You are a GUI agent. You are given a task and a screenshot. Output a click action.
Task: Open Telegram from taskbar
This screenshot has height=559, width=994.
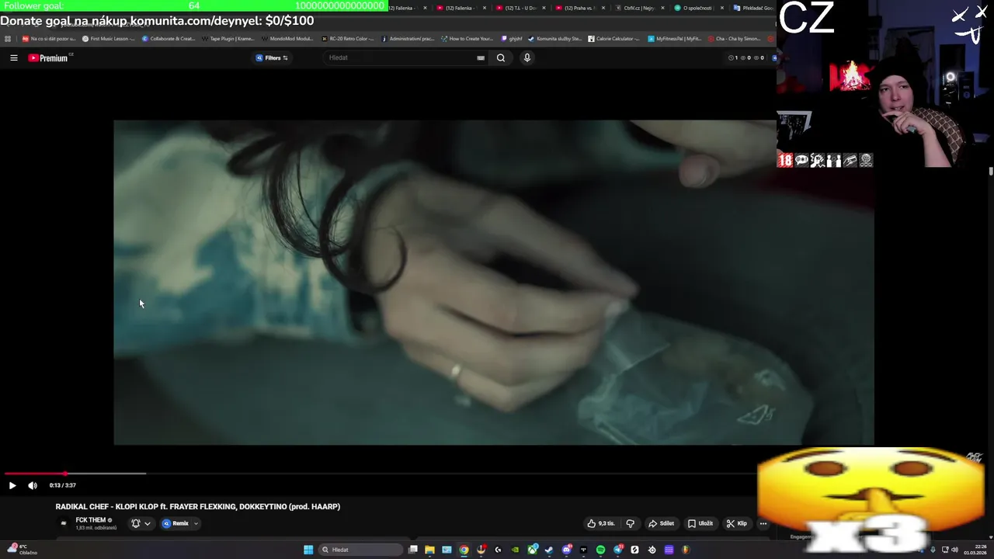[x=618, y=550]
